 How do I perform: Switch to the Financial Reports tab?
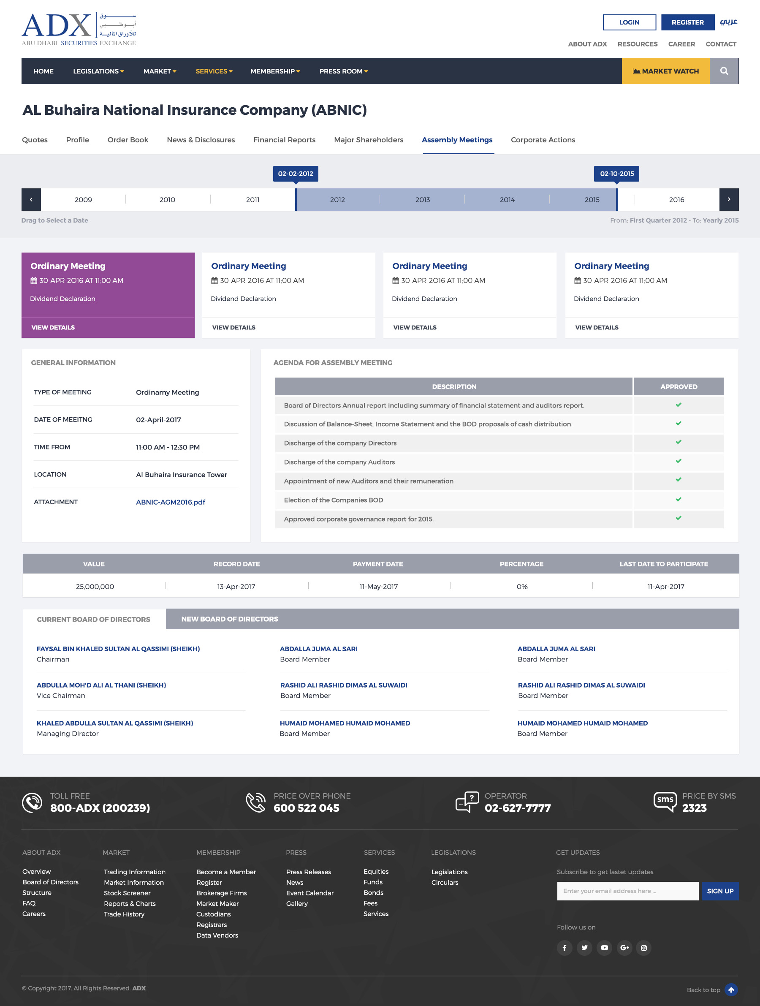click(x=284, y=140)
